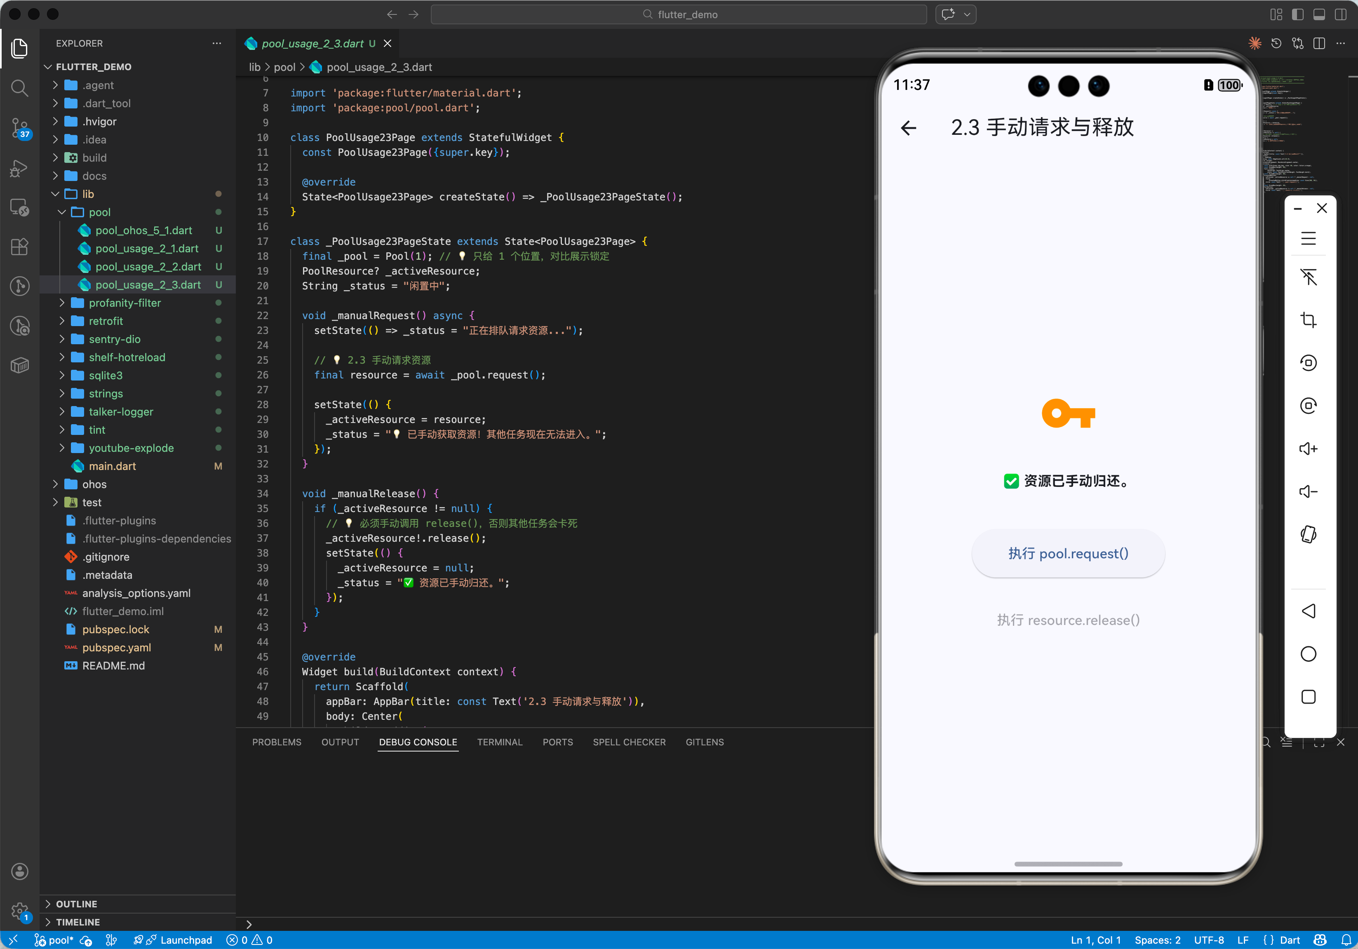
Task: Click the emulator screenshot crop icon
Action: pos(1308,320)
